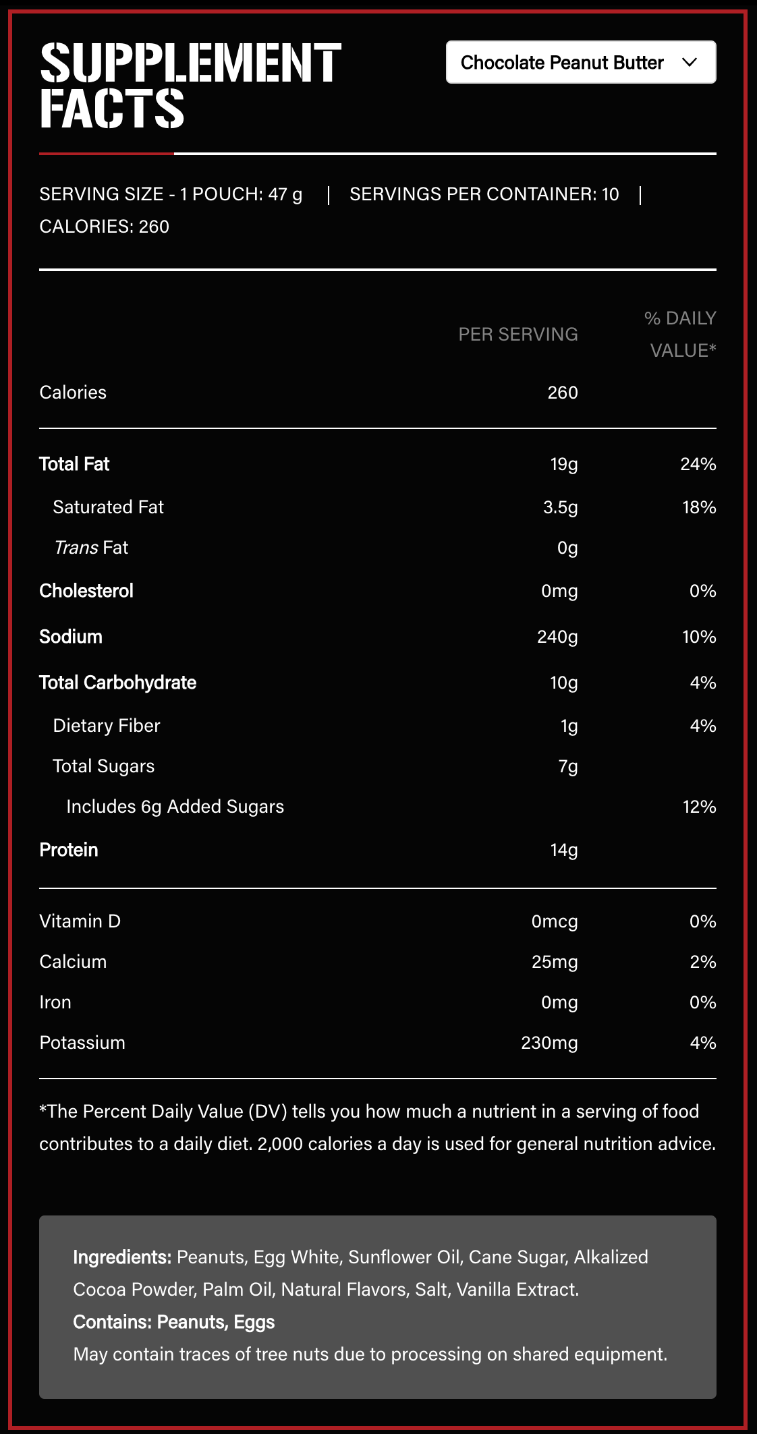
Task: Click the serving size text
Action: point(171,194)
